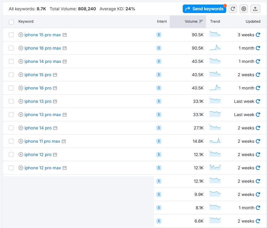Image resolution: width=267 pixels, height=228 pixels.
Task: Check the iphone 13 pro max row
Action: click(x=11, y=115)
